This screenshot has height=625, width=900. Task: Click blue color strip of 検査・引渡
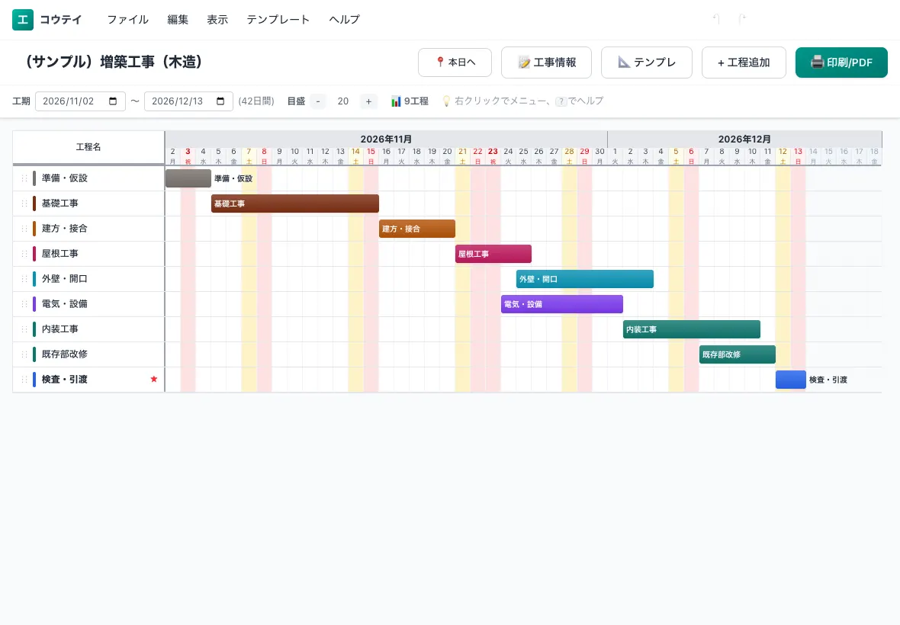click(x=34, y=380)
